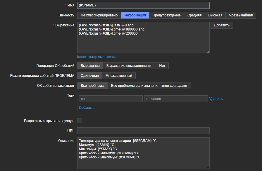The width and height of the screenshot is (262, 171).
Task: Click the URL input field
Action: coord(143,131)
